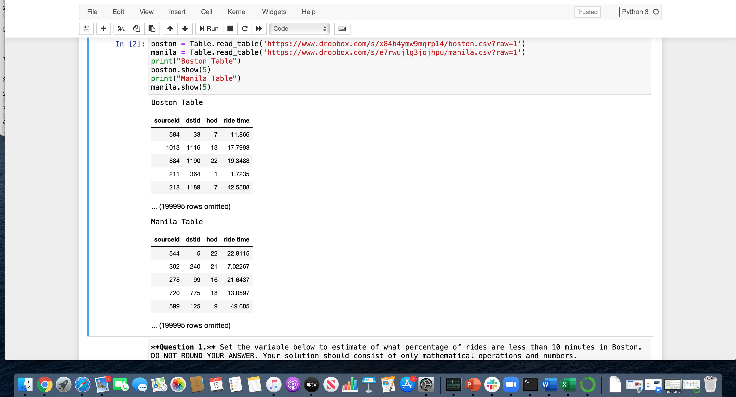Click the Cut selected cells icon
Viewport: 736px width, 397px height.
(121, 28)
